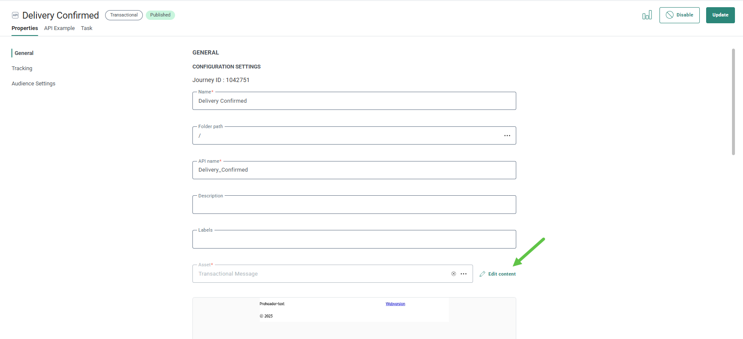Screen dimensions: 743x339
Task: Select the Properties tab
Action: 25,28
